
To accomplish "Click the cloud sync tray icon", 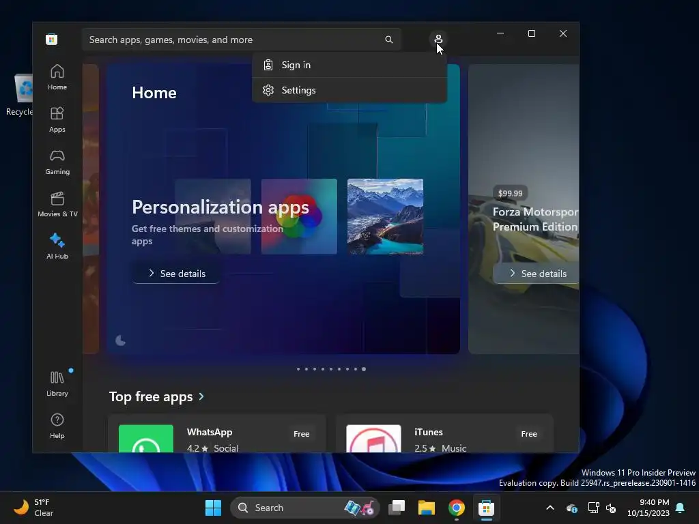I will click(x=572, y=508).
